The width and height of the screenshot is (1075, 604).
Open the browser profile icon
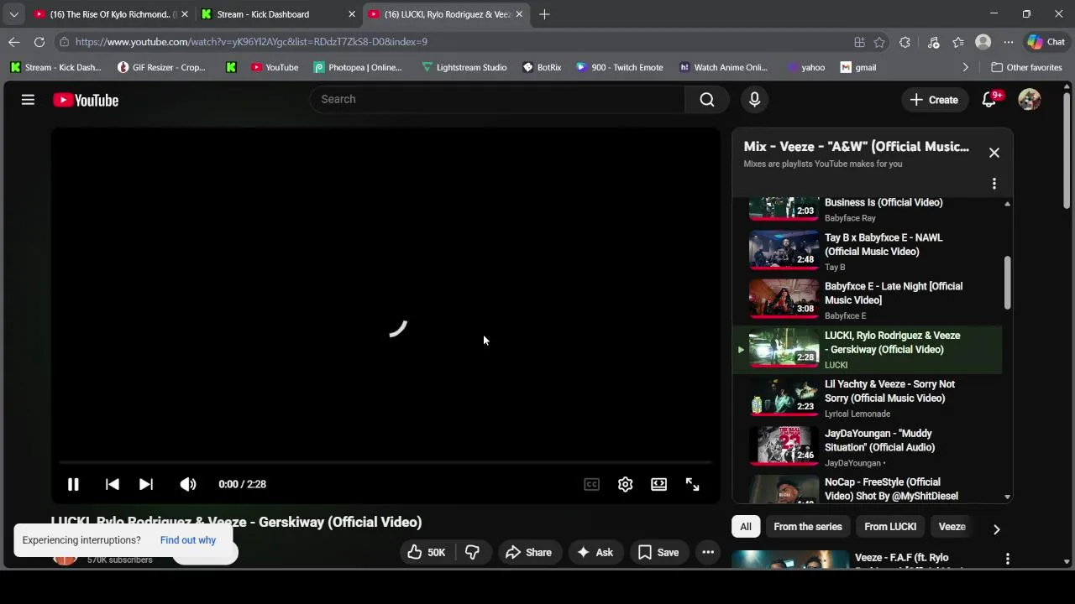[983, 42]
